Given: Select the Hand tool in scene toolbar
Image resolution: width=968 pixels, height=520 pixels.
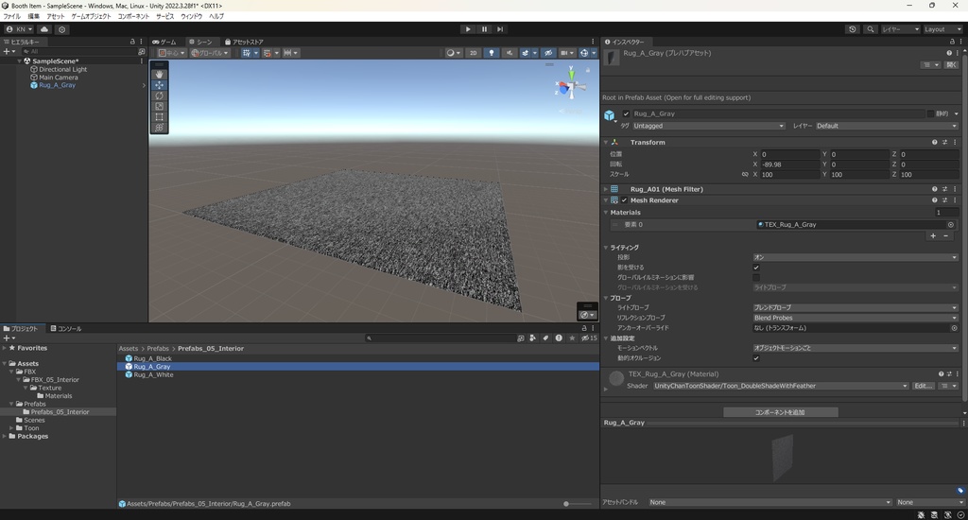Looking at the screenshot, I should [159, 74].
